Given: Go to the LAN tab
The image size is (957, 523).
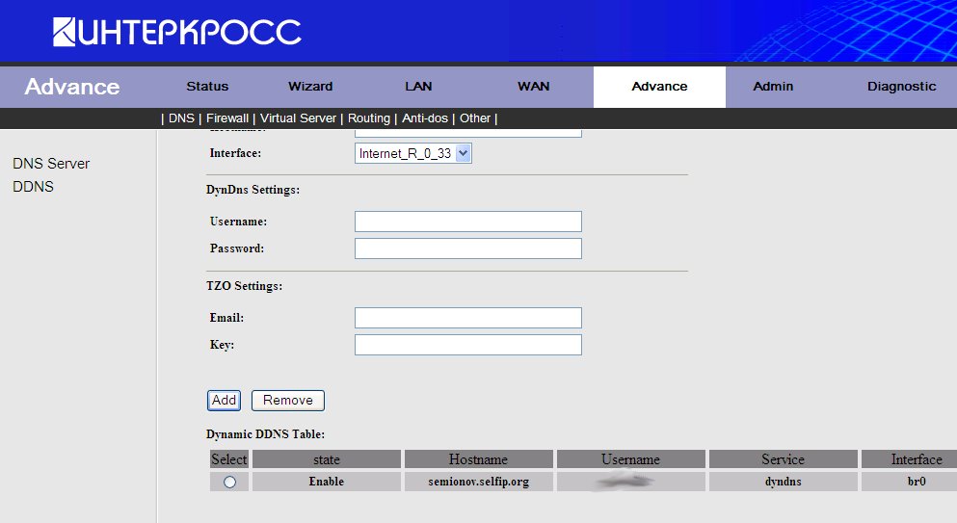Looking at the screenshot, I should coord(418,87).
